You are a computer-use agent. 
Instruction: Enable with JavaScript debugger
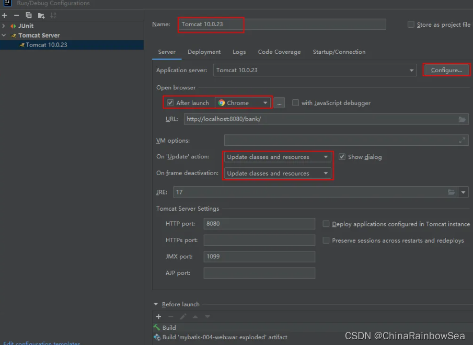coord(296,103)
